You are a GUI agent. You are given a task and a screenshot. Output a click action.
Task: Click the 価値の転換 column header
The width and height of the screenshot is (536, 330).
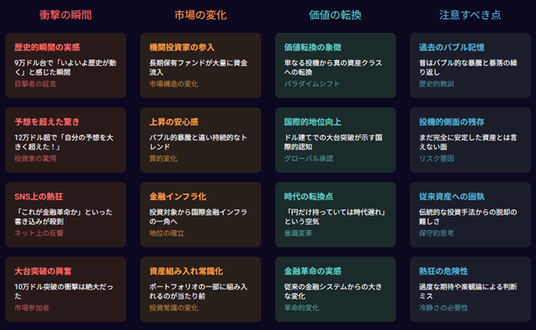tap(335, 15)
